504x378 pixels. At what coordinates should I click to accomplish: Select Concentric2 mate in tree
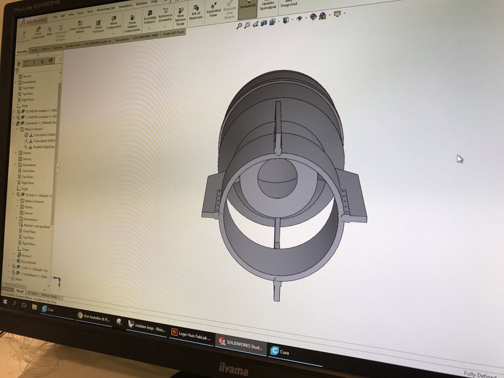[x=40, y=135]
